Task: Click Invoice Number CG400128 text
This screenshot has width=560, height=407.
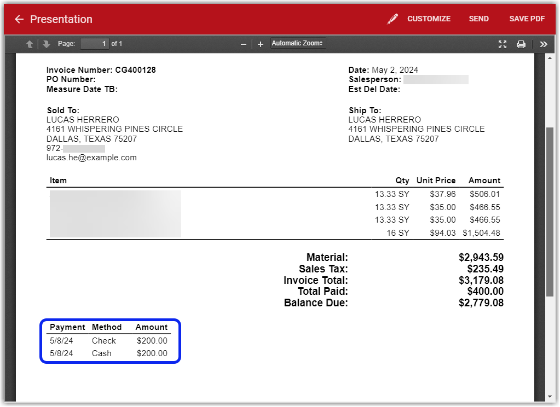Action: (x=101, y=70)
